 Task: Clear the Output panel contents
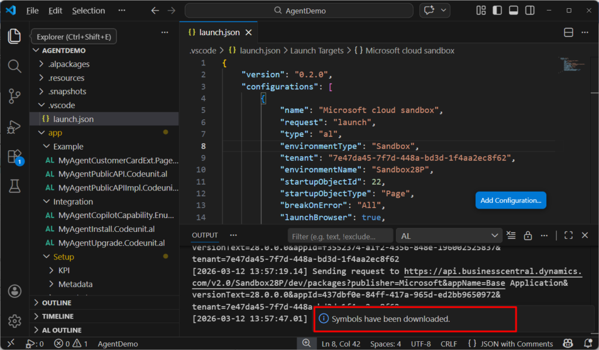pos(511,235)
